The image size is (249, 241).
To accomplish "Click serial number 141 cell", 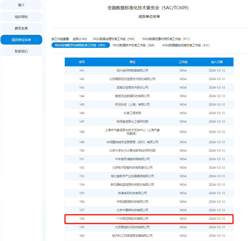I will 82,70.
